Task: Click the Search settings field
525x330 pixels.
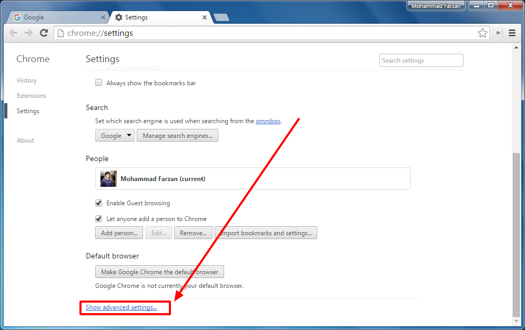Action: 421,61
